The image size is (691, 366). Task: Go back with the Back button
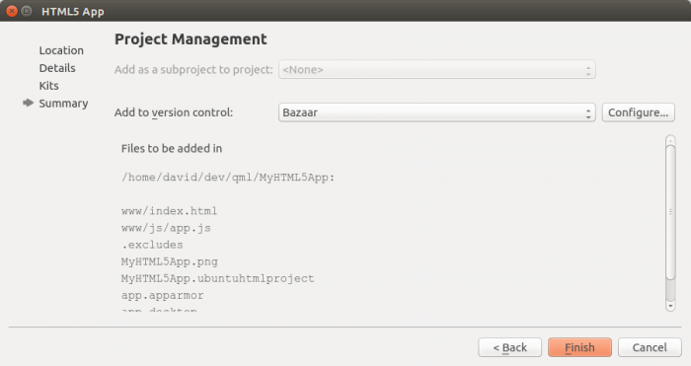[x=510, y=347]
